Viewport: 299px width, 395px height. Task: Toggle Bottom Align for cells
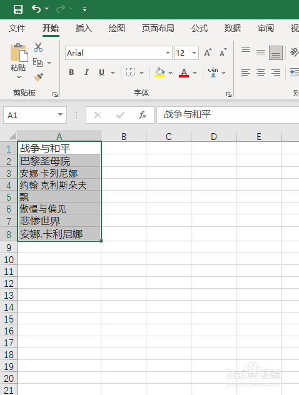coord(276,52)
